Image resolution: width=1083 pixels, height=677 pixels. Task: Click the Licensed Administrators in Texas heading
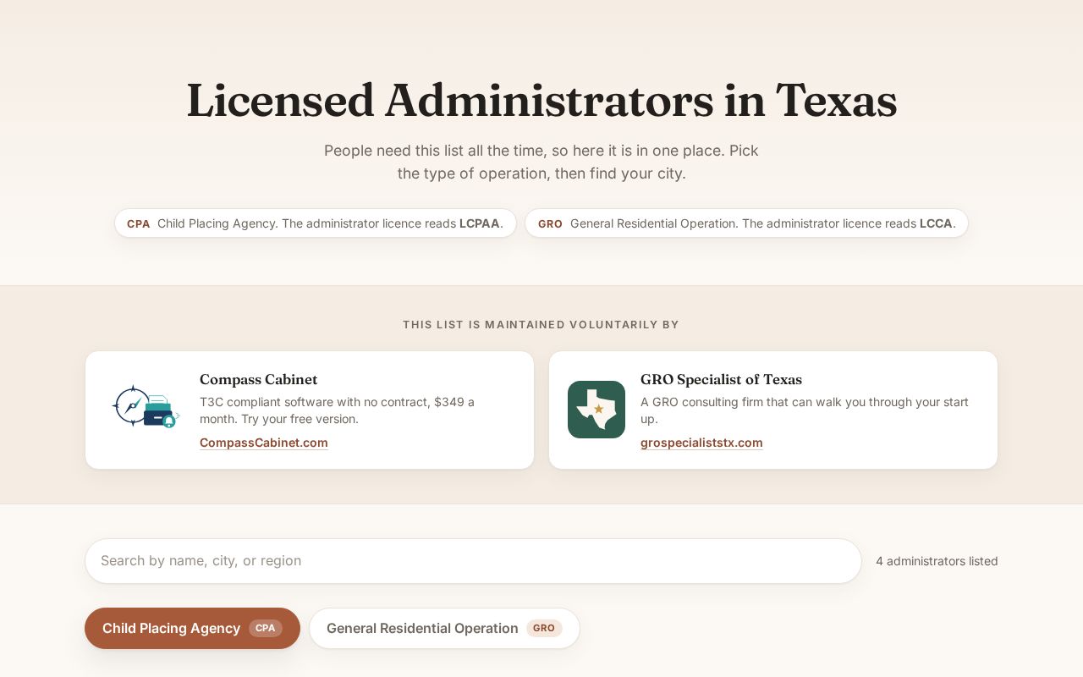tap(541, 100)
